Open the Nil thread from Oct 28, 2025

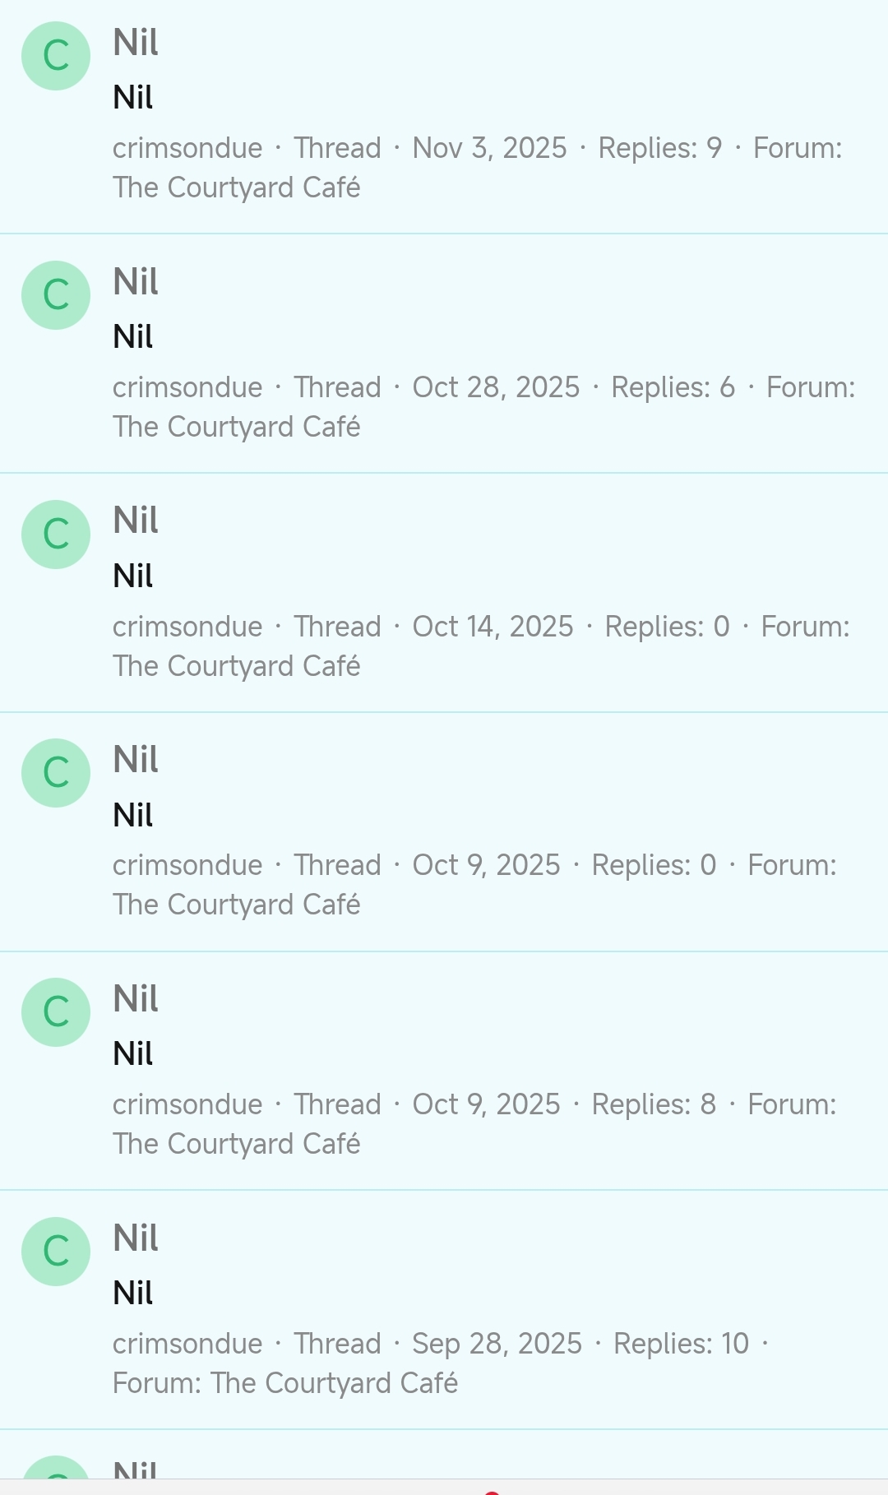[x=136, y=282]
